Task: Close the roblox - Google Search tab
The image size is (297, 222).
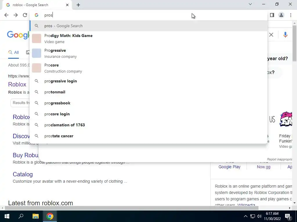Action: pos(67,5)
